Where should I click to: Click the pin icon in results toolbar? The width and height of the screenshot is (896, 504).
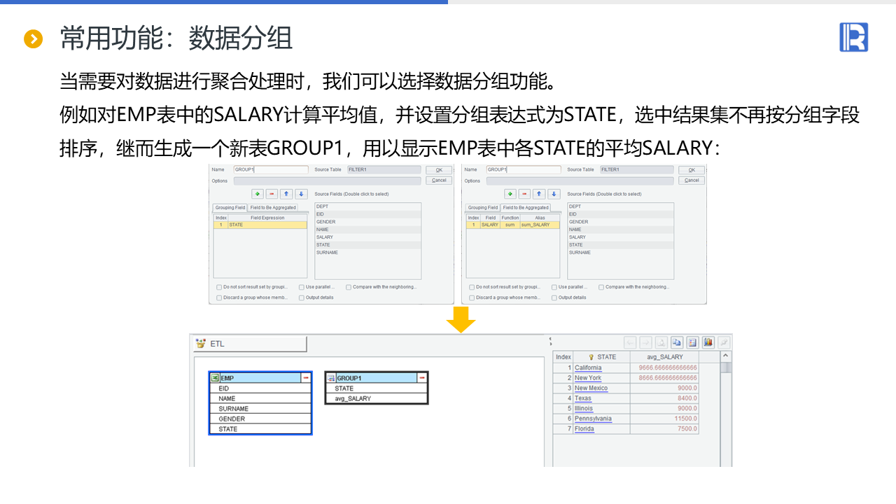724,342
